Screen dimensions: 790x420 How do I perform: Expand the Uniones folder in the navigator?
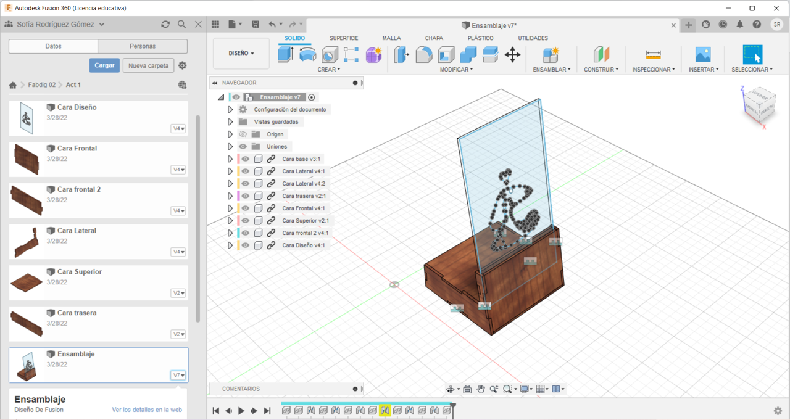point(230,147)
